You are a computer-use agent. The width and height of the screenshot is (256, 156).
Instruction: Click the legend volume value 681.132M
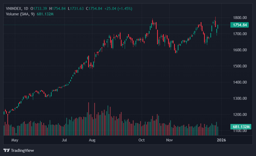pyautogui.click(x=45, y=14)
